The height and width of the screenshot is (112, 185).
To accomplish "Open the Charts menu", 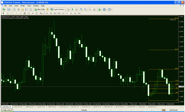I will [x=23, y=6].
